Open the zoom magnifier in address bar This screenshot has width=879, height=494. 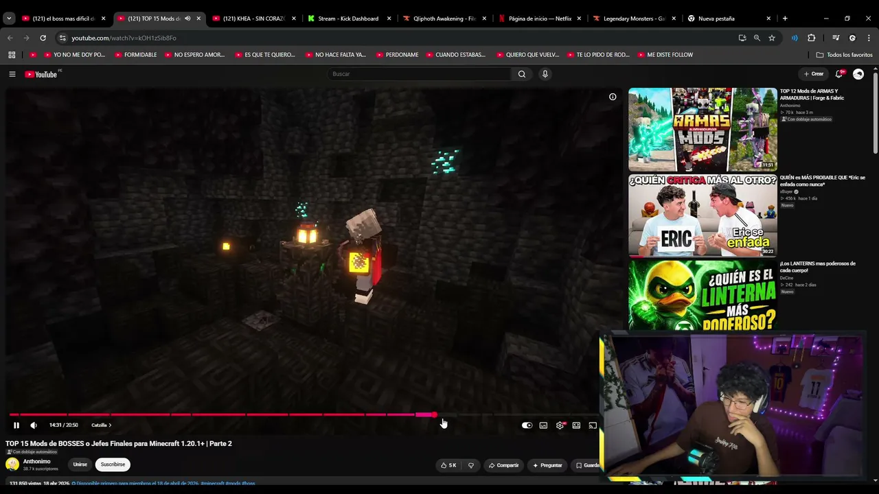click(757, 38)
